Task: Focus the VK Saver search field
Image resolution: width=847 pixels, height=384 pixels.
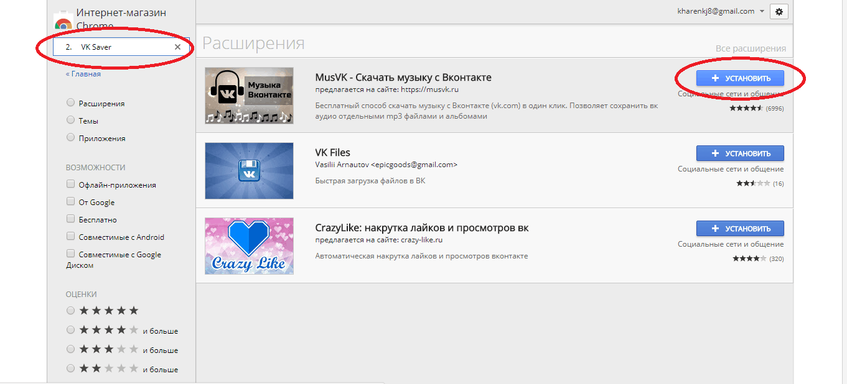Action: [121, 47]
